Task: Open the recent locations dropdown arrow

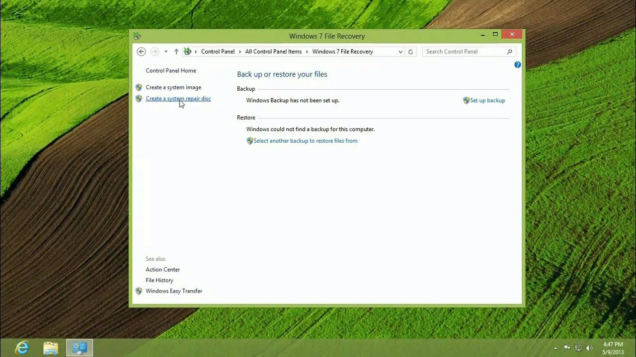Action: tap(166, 52)
